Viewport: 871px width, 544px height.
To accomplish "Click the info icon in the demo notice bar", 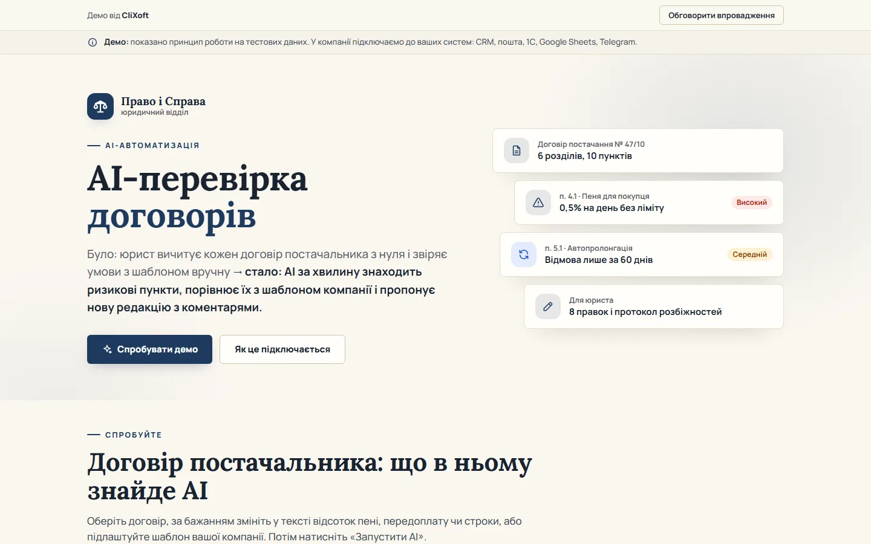I will (x=93, y=42).
